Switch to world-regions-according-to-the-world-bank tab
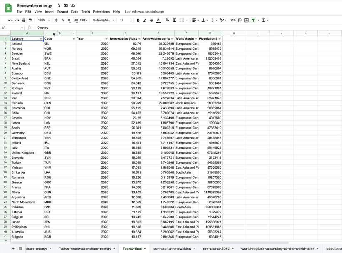Image resolution: width=342 pixels, height=253 pixels. click(278, 249)
